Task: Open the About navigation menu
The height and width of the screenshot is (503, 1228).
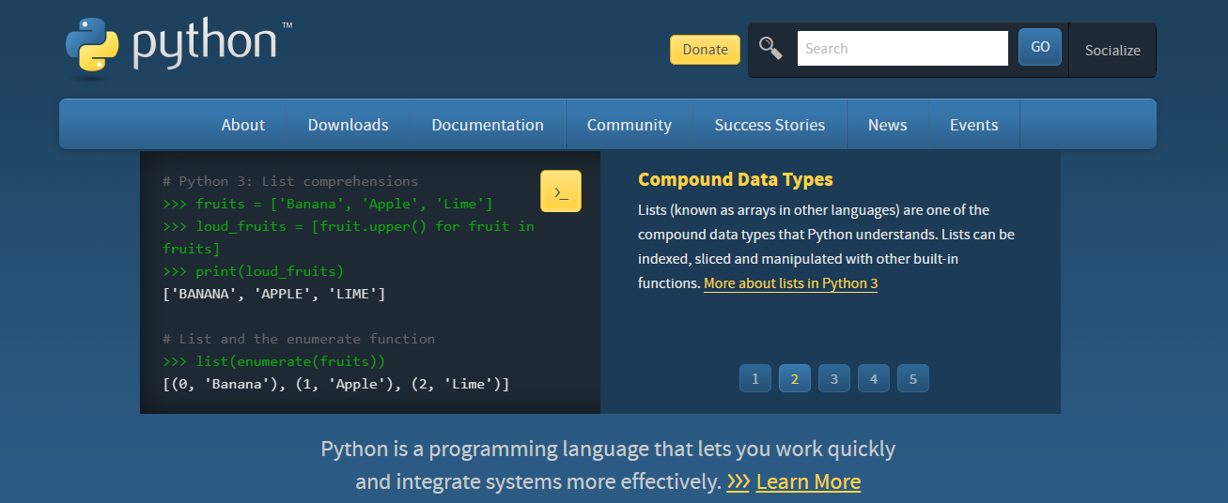Action: pos(242,125)
